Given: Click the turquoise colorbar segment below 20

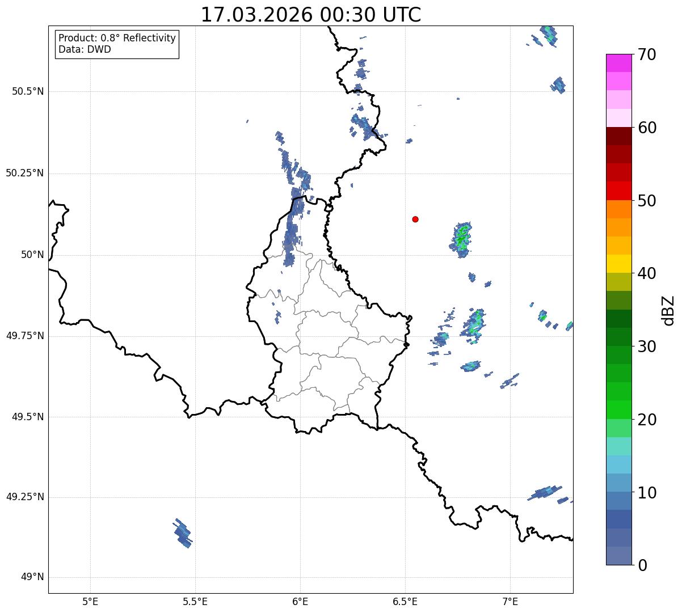Looking at the screenshot, I should coord(619,446).
